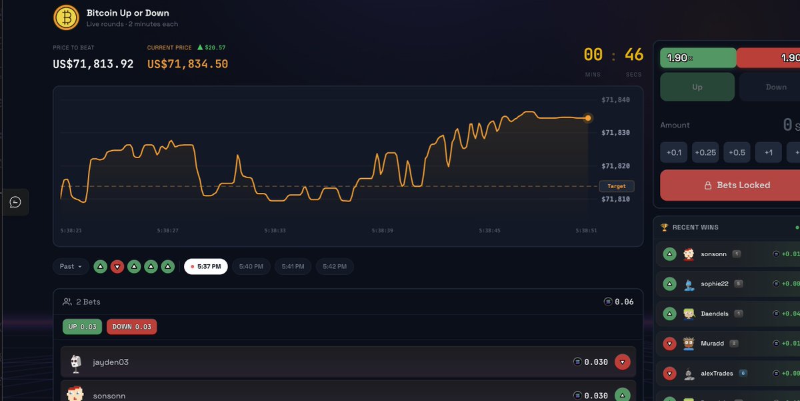This screenshot has width=800, height=401.
Task: Open the Past rounds dropdown
Action: point(71,267)
